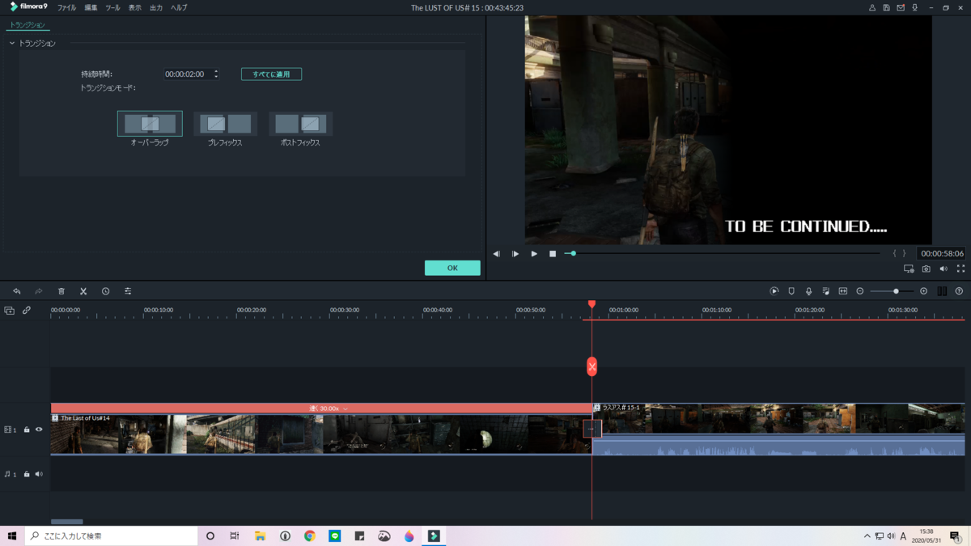Screen dimensions: 971x546
Task: Show hidden system tray icons chevron
Action: [x=867, y=535]
